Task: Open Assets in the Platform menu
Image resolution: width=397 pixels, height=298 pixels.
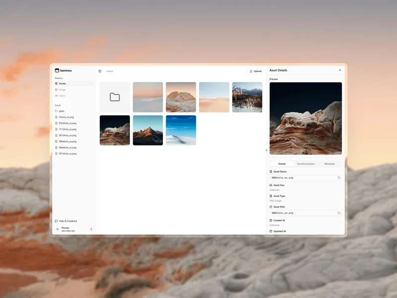Action: point(62,83)
